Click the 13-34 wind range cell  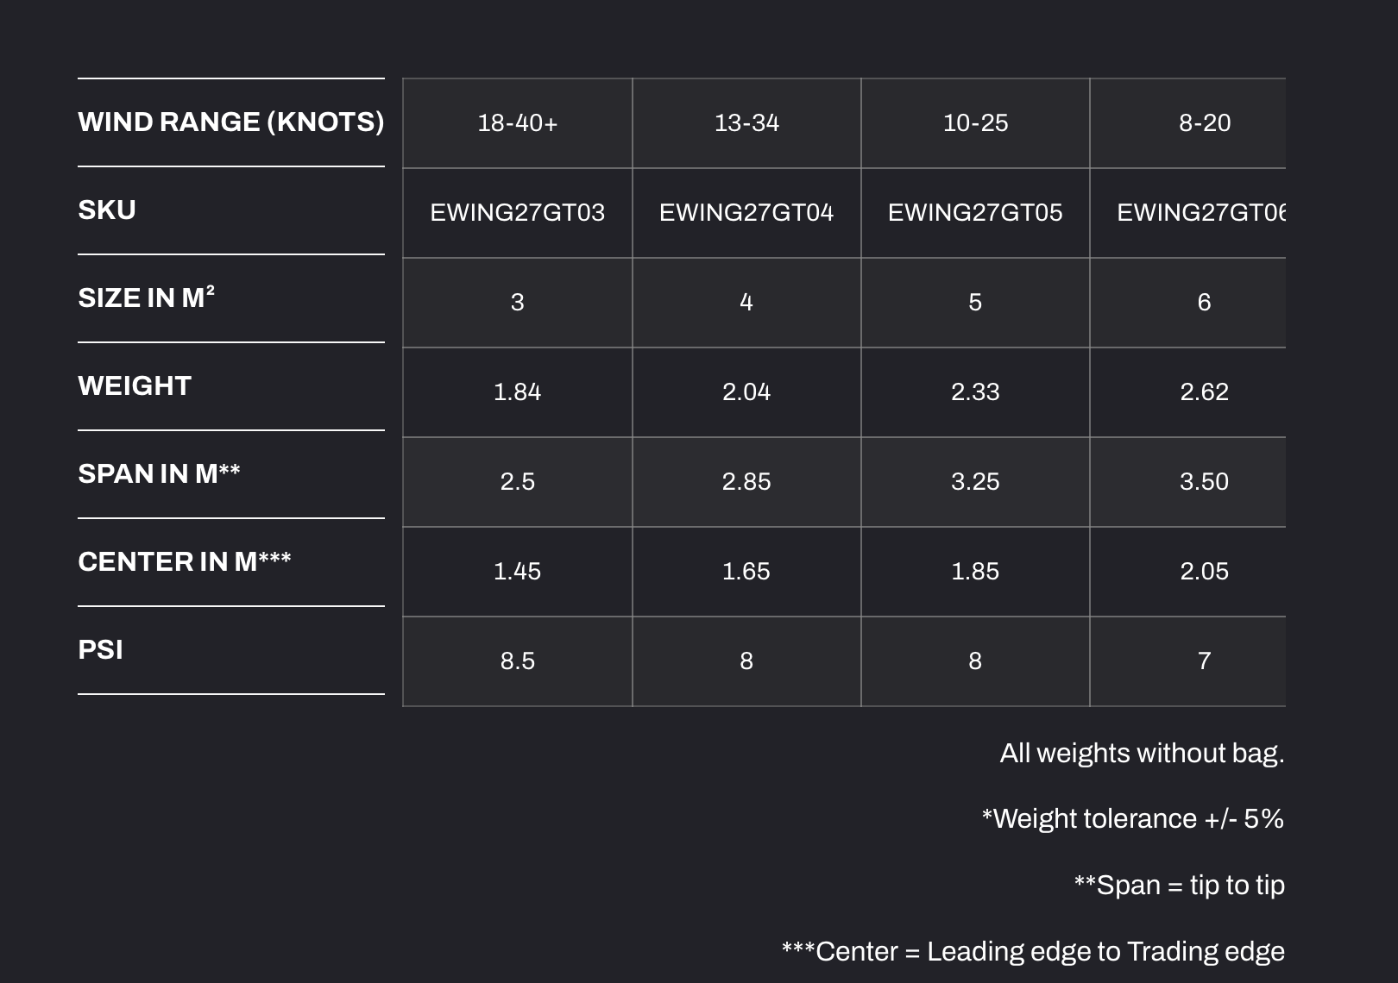746,123
